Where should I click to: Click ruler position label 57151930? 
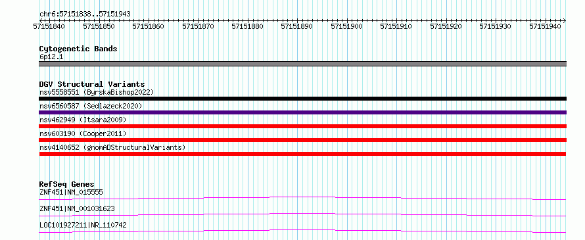495,26
